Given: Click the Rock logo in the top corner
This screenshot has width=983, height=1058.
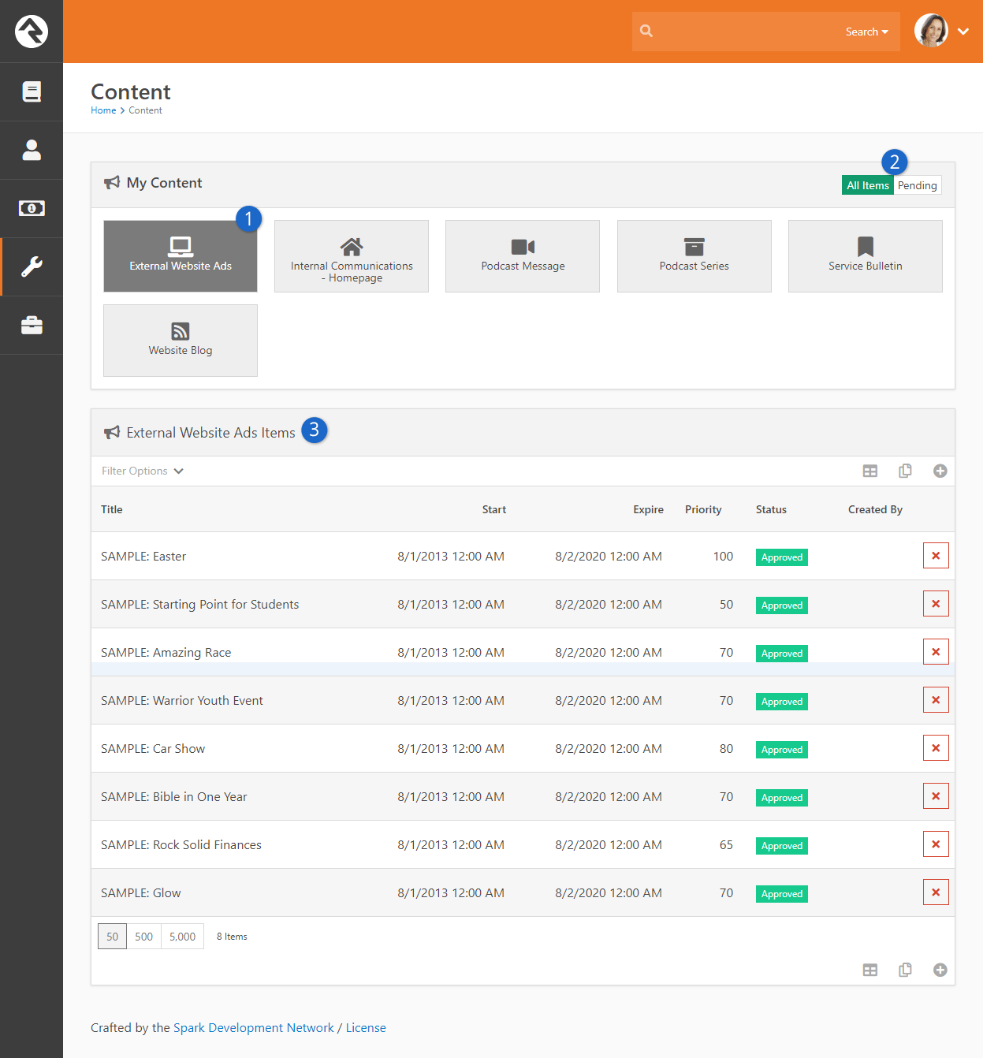Looking at the screenshot, I should [x=32, y=32].
